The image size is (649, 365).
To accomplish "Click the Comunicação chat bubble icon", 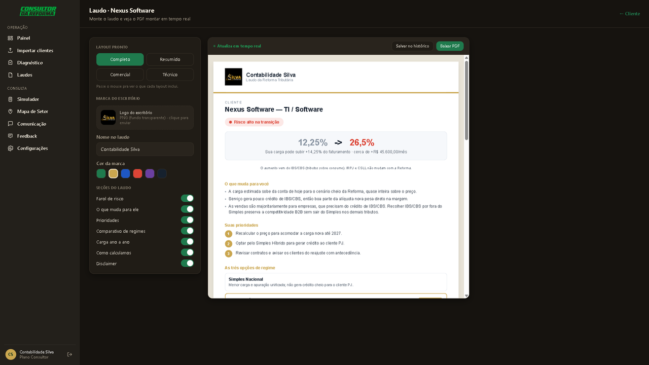I will (10, 124).
